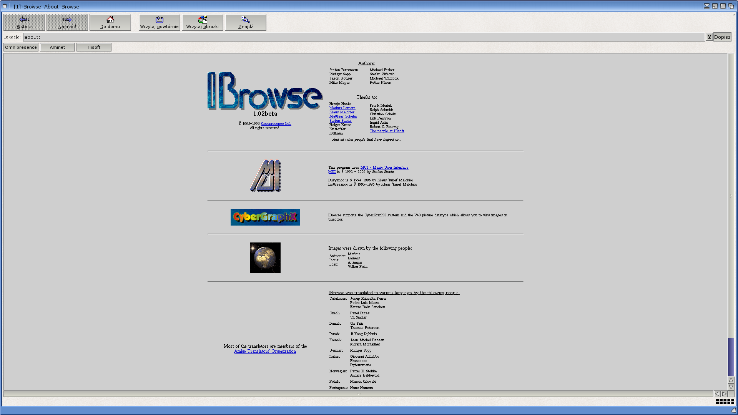Click the window close gadget in title bar

click(5, 6)
